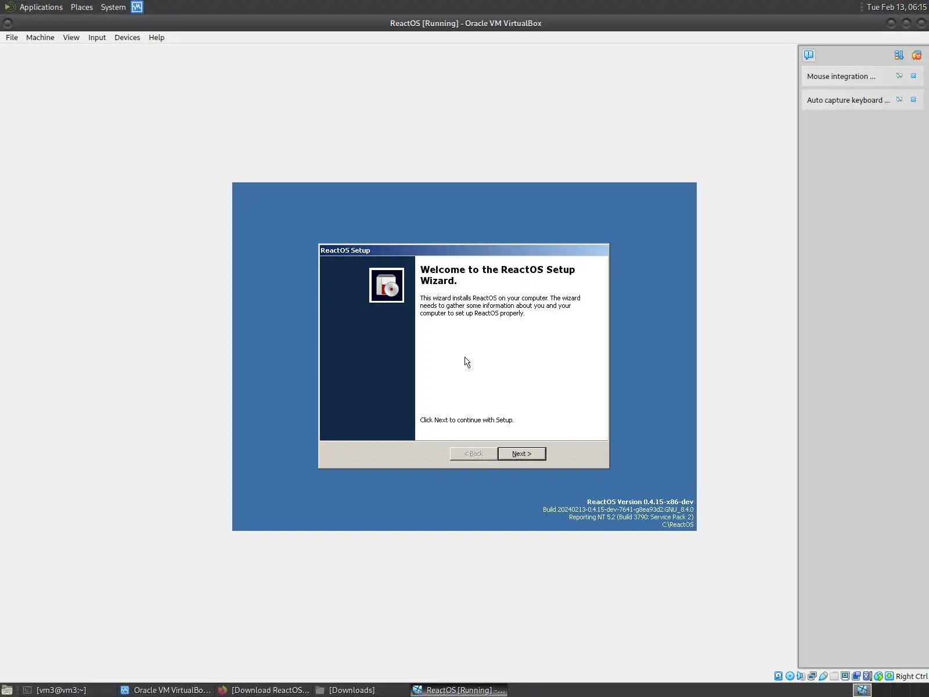
Task: Dismiss the Mouse integration notification
Action: 913,76
